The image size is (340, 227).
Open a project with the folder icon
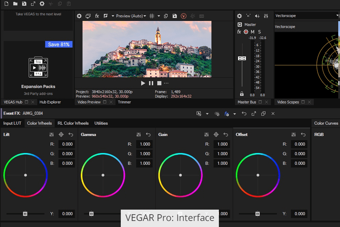tap(15, 4)
